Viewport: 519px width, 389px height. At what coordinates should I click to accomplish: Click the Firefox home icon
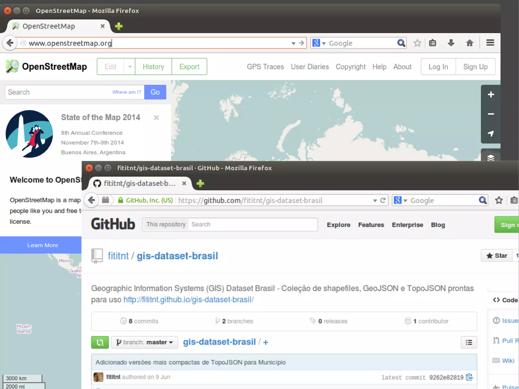[470, 43]
